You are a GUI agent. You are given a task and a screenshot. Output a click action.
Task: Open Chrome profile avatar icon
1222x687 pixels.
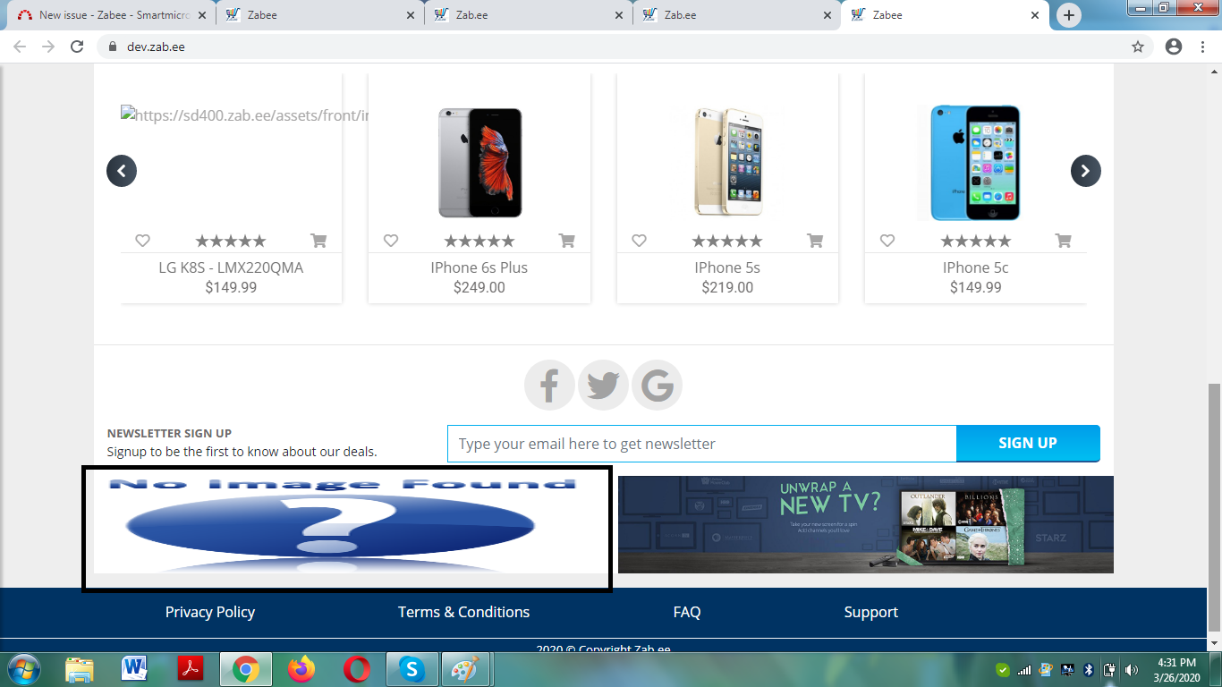coord(1174,47)
